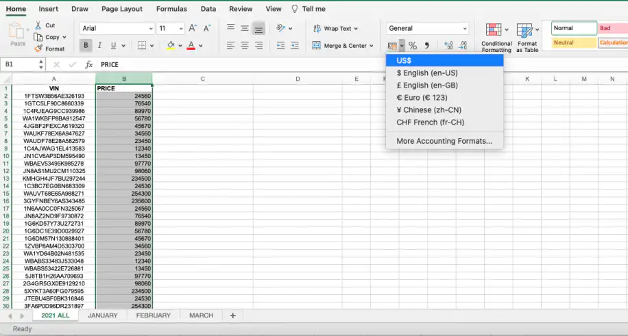The width and height of the screenshot is (628, 336).
Task: Decrease decimal places
Action: (x=463, y=46)
